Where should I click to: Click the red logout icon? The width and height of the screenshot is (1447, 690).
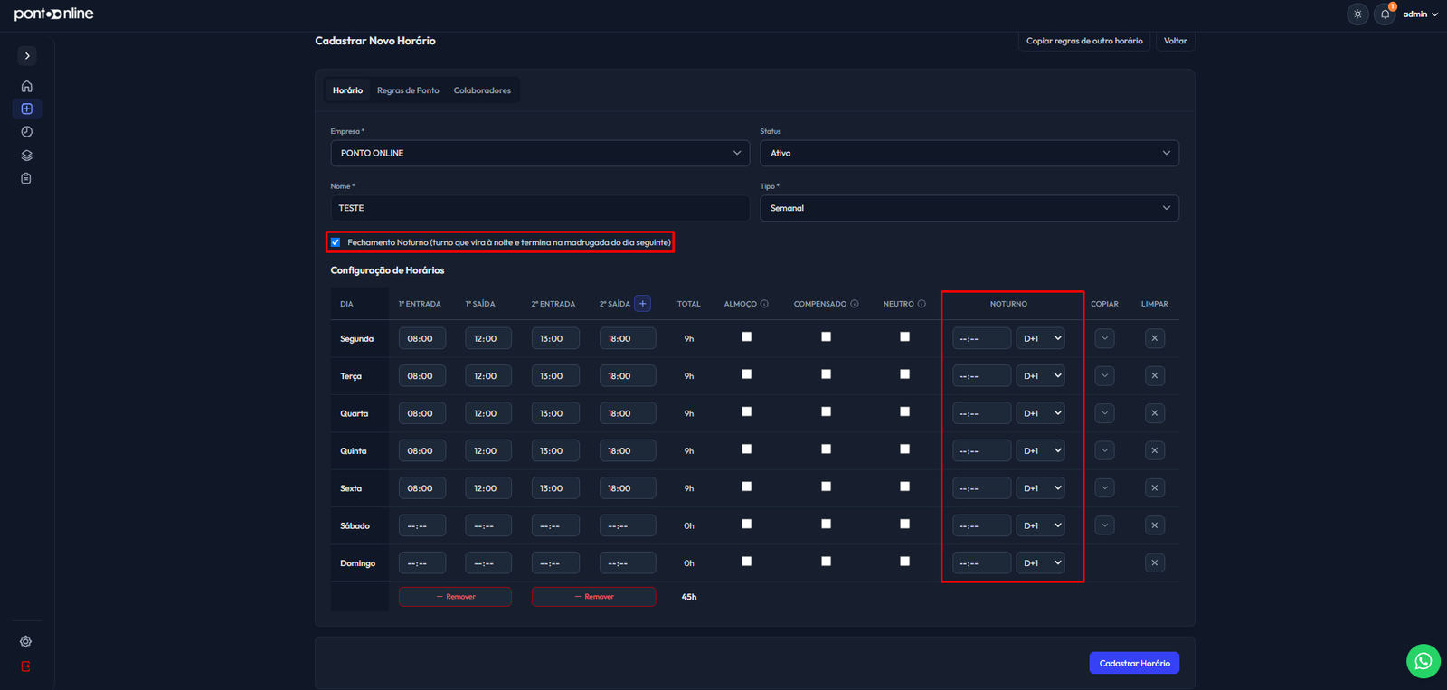click(x=26, y=666)
